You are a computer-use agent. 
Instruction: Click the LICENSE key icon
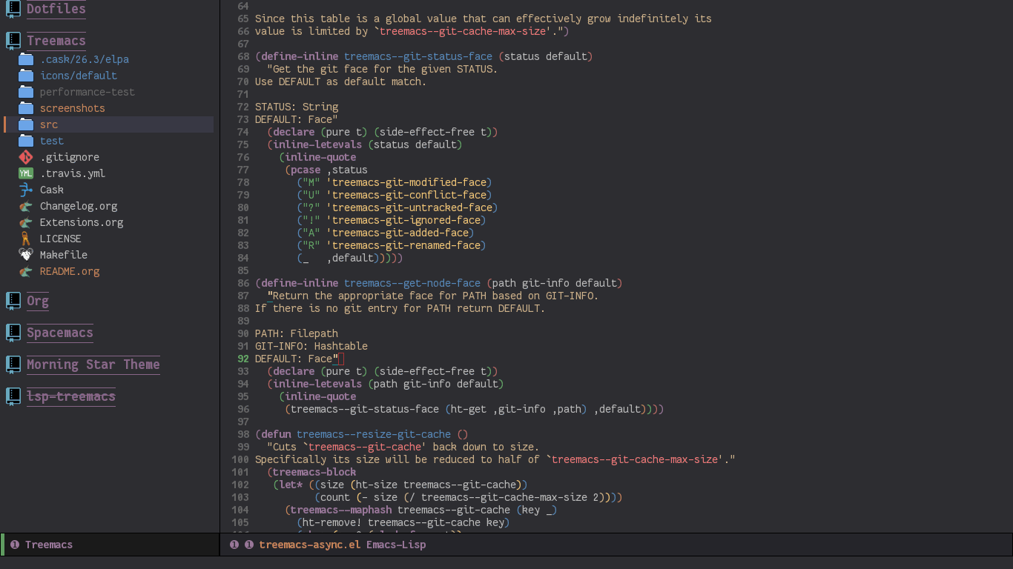pos(25,239)
